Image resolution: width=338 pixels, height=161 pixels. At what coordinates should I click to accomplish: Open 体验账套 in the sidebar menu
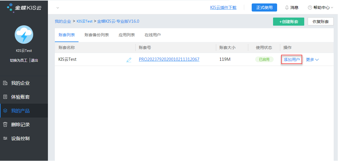[x=24, y=97]
